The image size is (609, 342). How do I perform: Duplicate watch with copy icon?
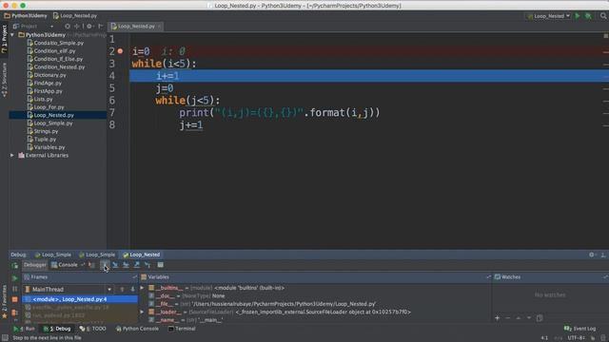pos(540,318)
